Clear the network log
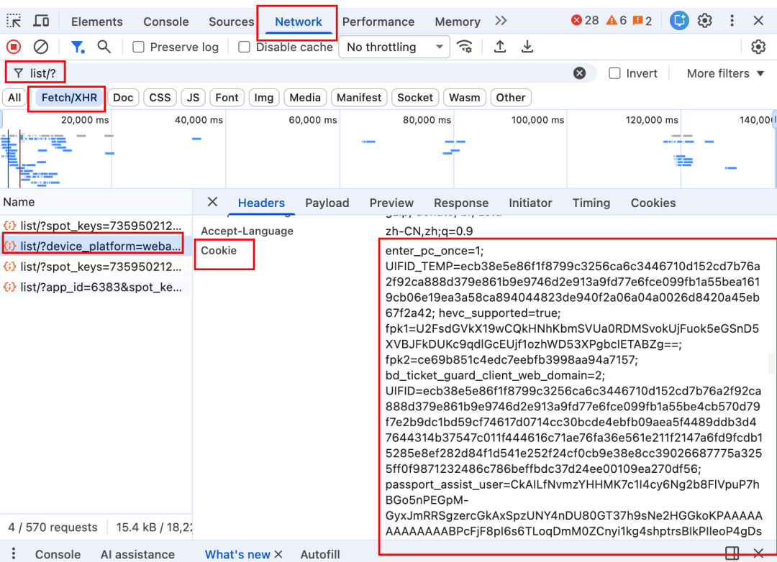 (41, 47)
